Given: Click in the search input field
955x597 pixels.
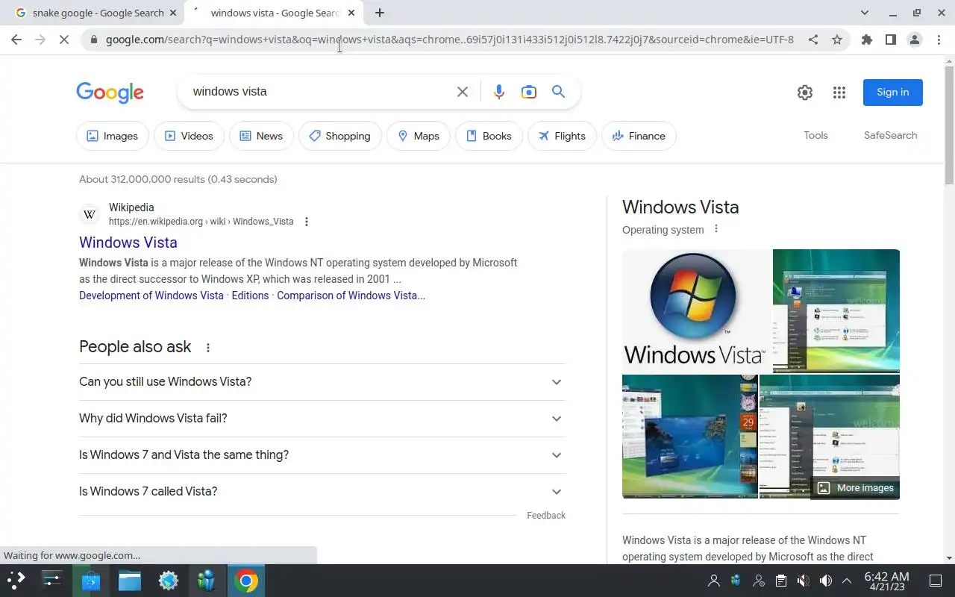Looking at the screenshot, I should [319, 92].
